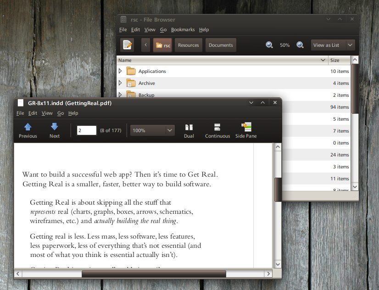Zoom in in File Browser
Image resolution: width=379 pixels, height=290 pixels.
tap(300, 45)
